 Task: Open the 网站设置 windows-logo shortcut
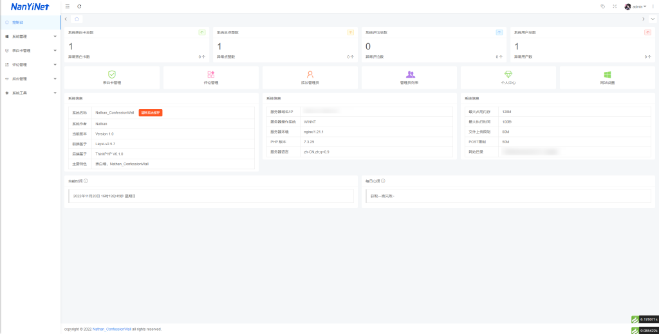(608, 78)
